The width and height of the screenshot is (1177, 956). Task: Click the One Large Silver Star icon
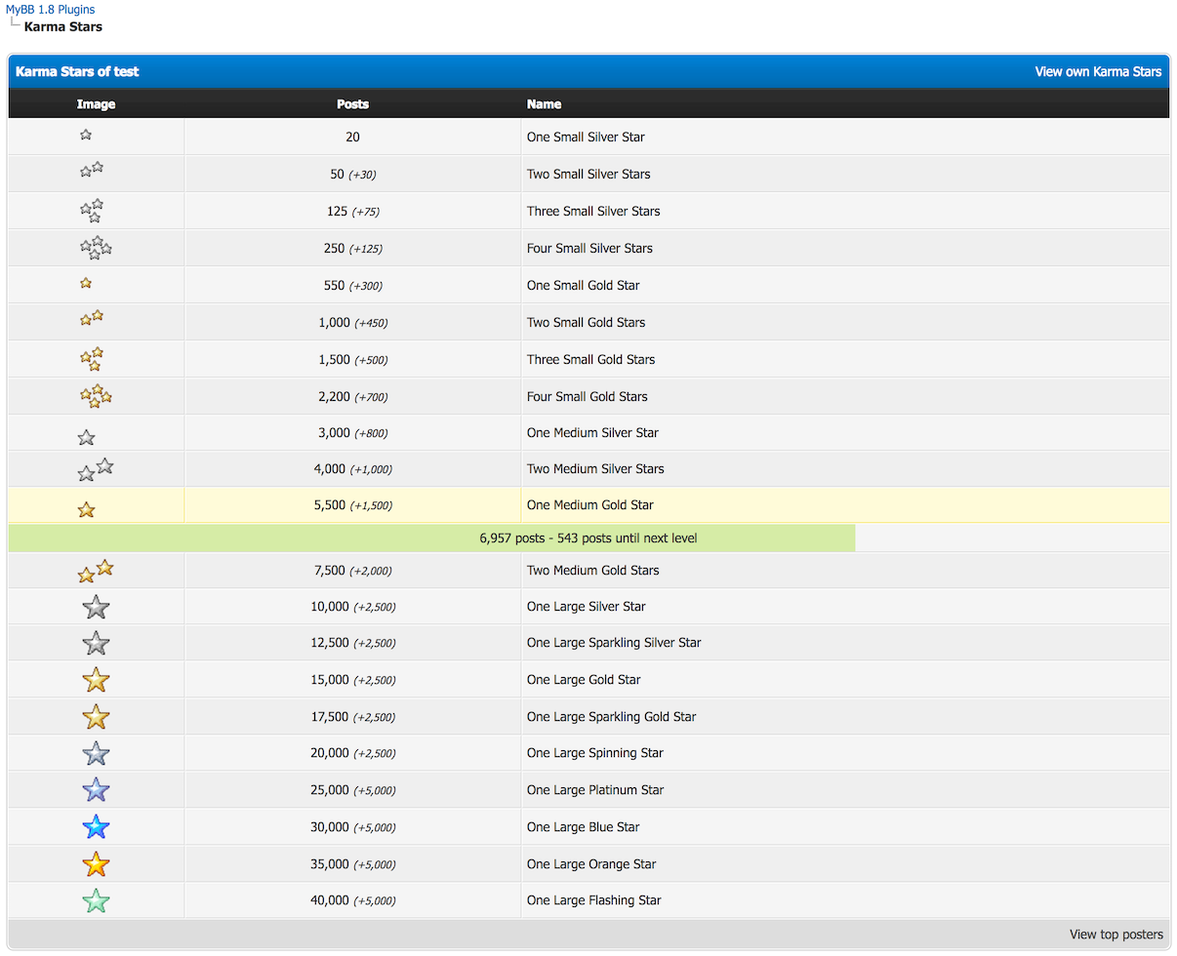point(96,607)
